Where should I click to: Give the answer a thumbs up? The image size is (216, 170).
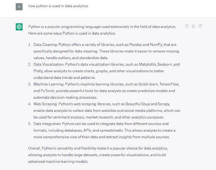pos(193,26)
